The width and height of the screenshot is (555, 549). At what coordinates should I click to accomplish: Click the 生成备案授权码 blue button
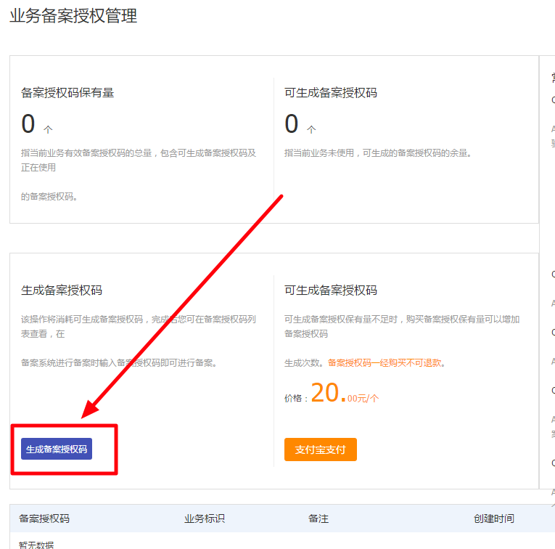point(57,449)
